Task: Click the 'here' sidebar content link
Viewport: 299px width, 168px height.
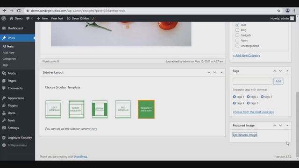Action: click(94, 129)
